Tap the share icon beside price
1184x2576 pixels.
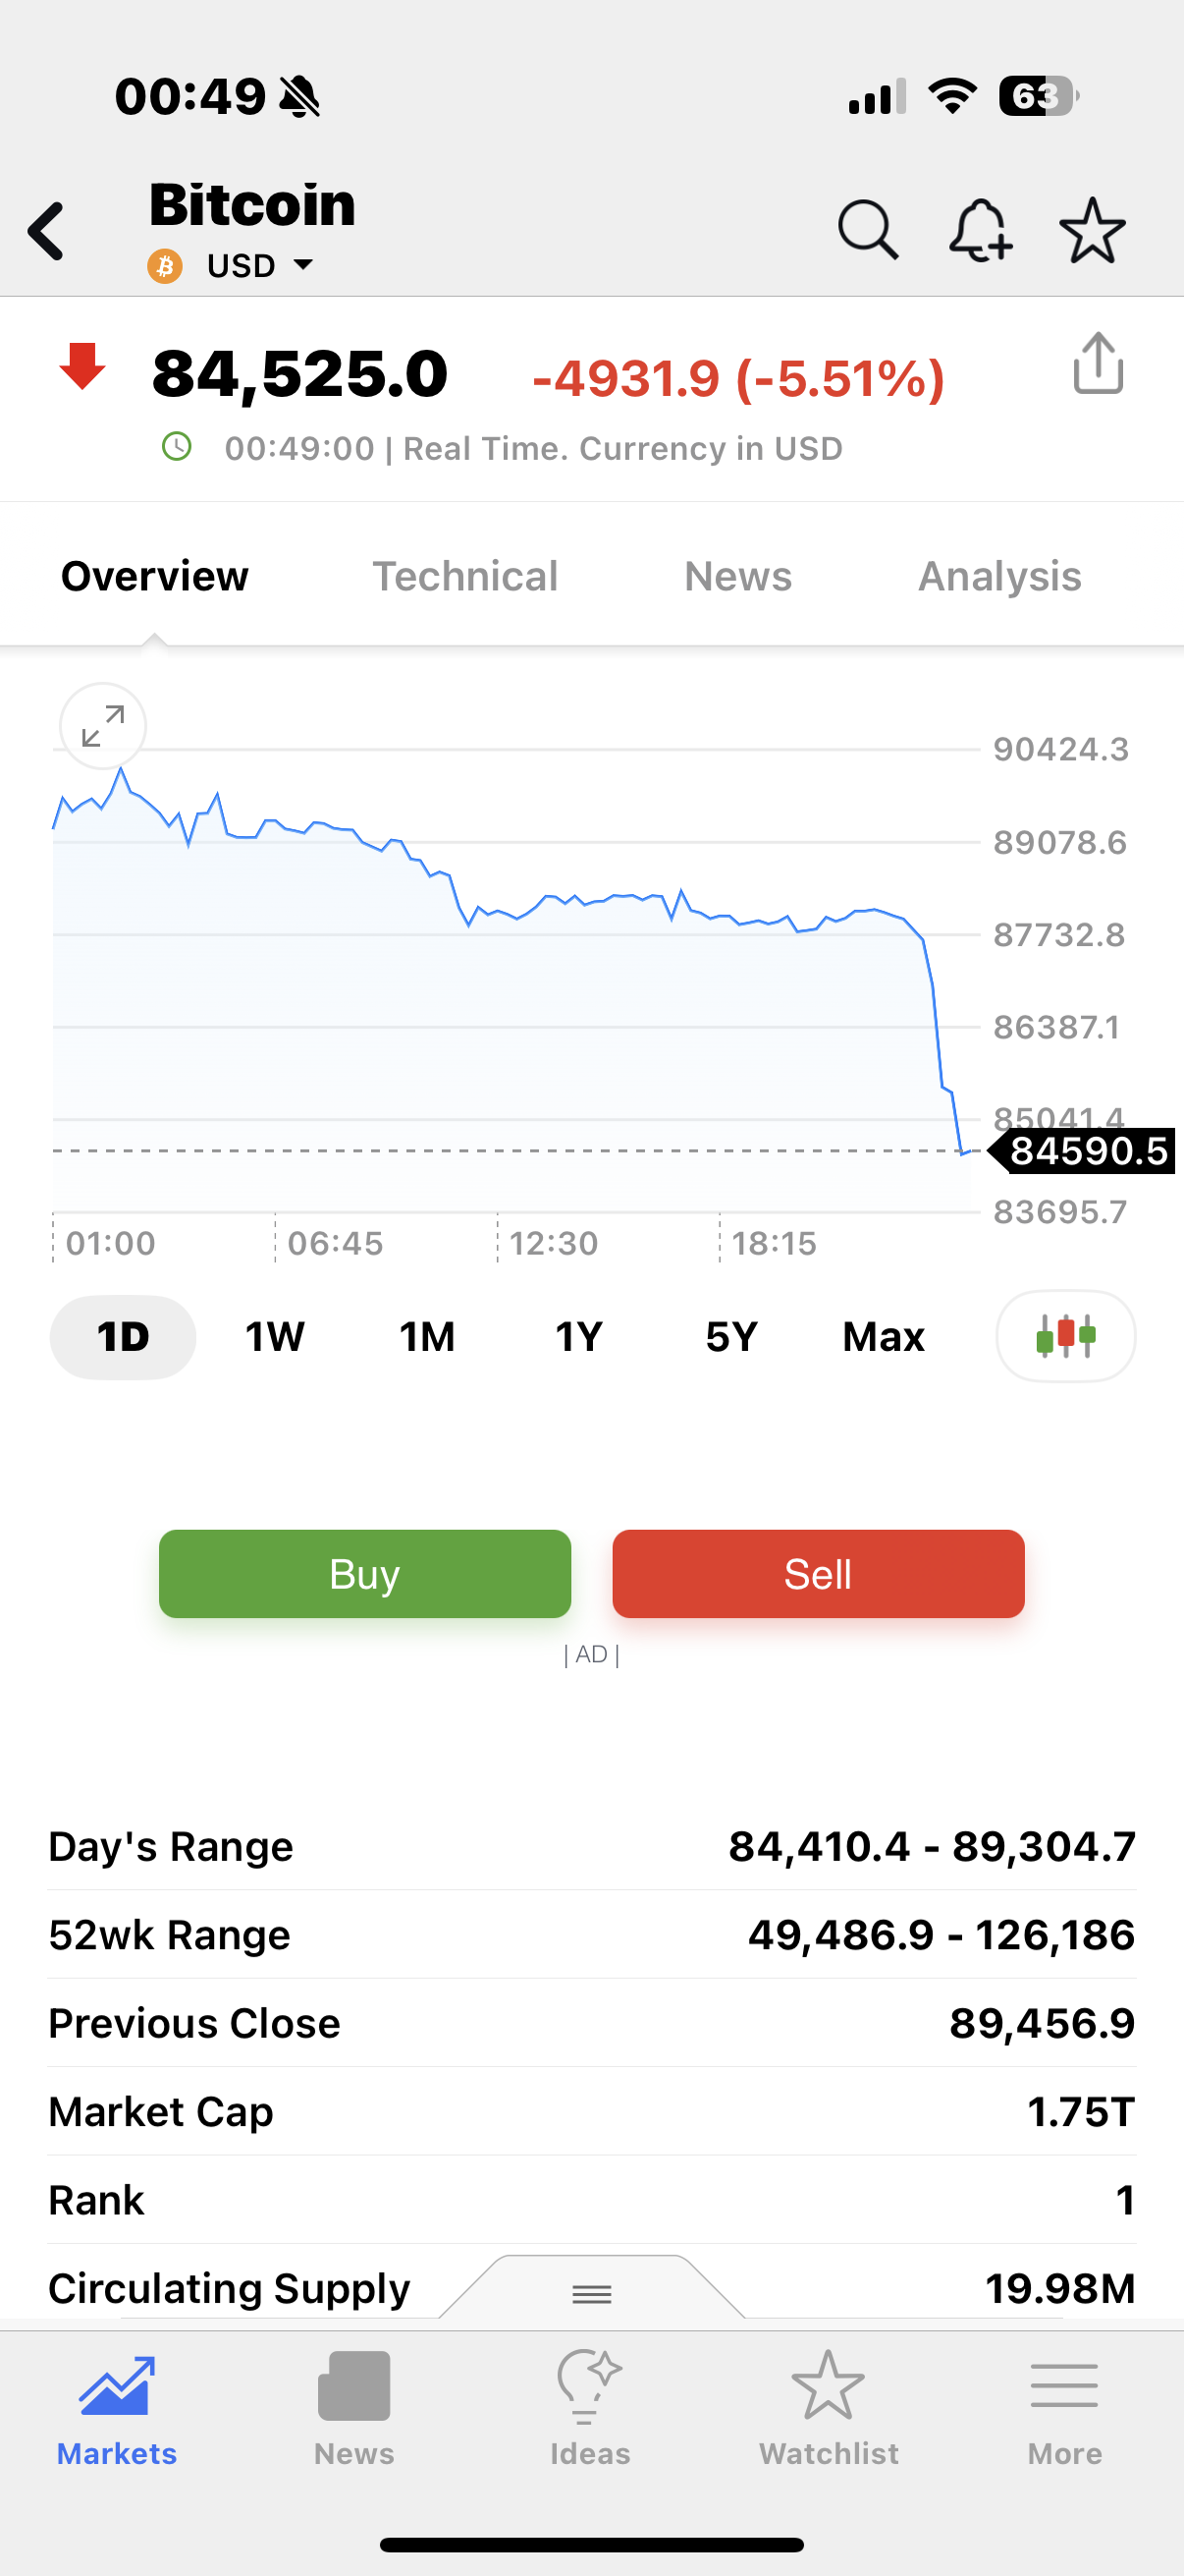tap(1098, 365)
